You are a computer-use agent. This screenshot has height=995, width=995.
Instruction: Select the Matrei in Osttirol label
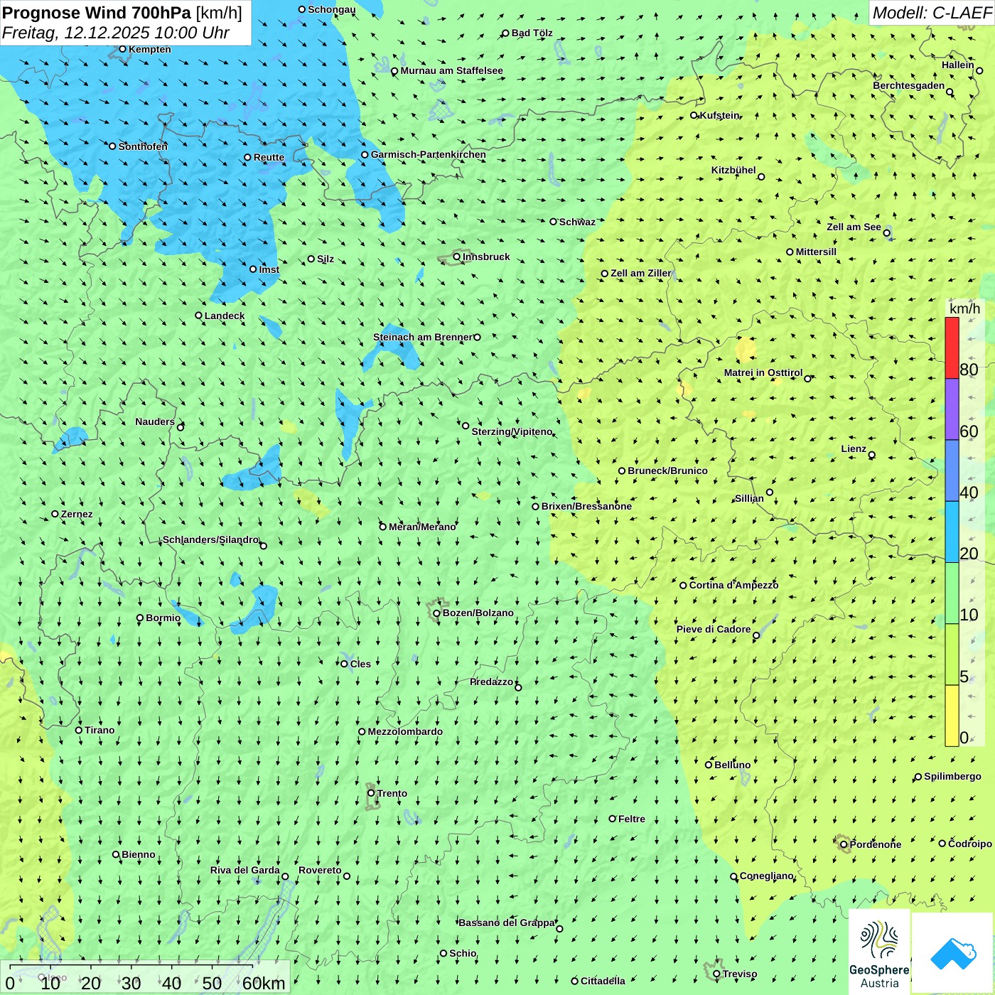763,372
